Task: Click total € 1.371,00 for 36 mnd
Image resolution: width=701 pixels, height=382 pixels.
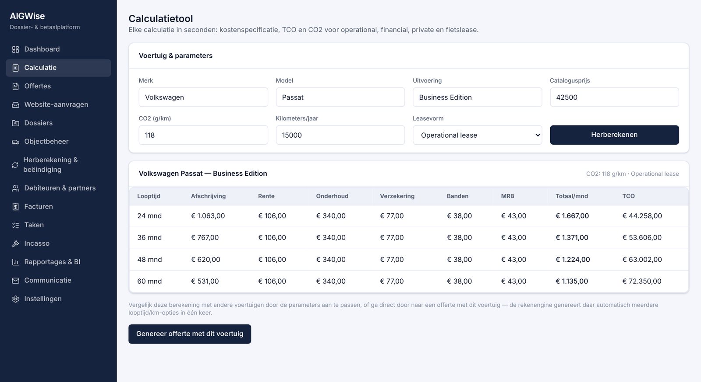Action: (572, 238)
